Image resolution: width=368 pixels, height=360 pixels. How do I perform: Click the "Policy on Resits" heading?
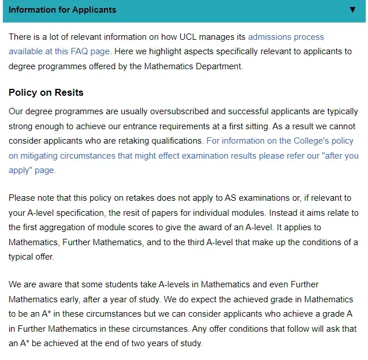click(x=46, y=93)
